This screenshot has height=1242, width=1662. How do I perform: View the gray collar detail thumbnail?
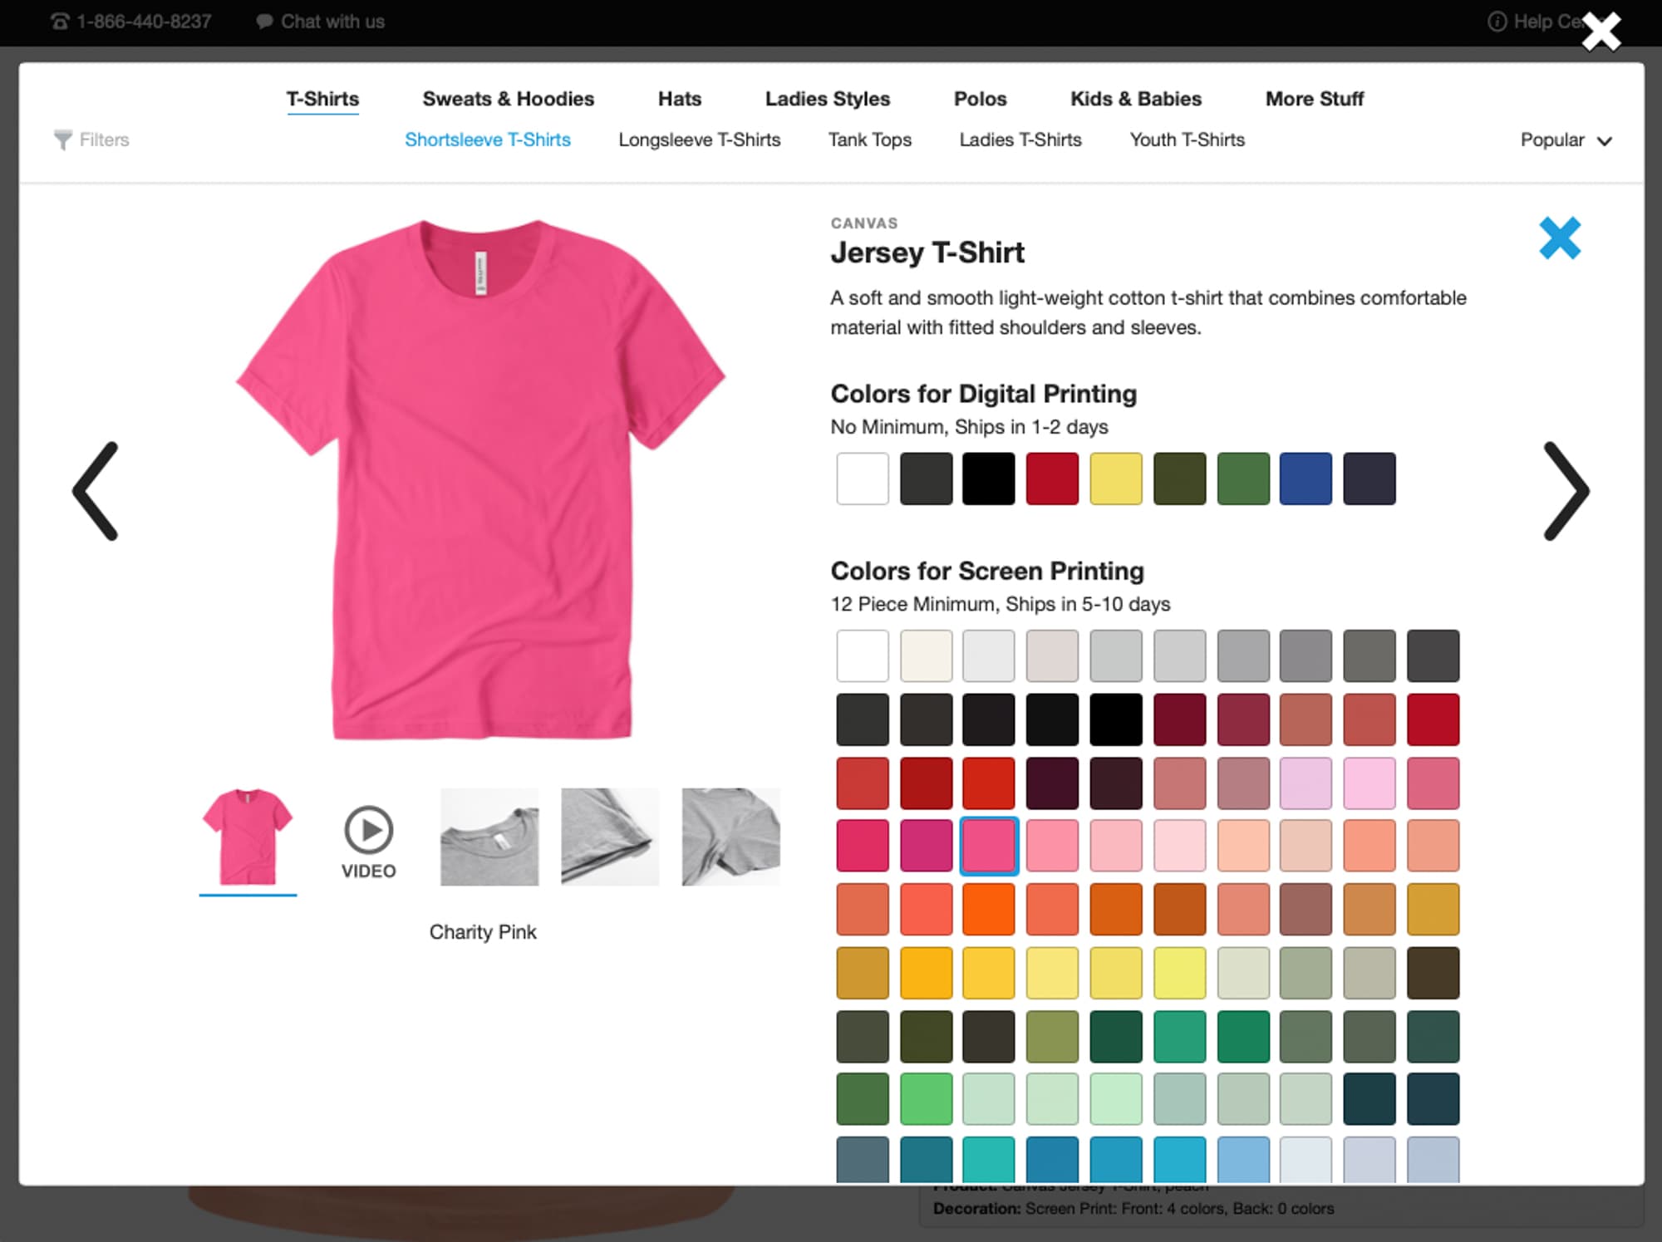[489, 837]
